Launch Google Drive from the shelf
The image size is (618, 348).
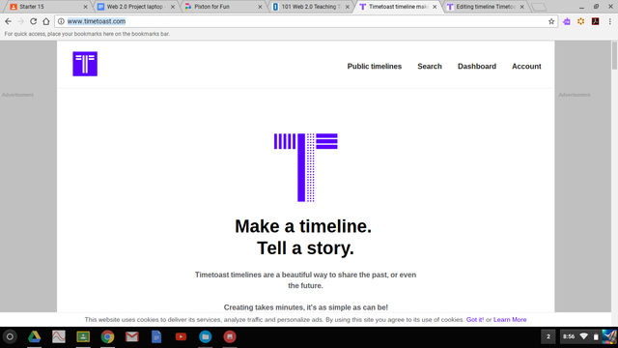[x=35, y=336]
